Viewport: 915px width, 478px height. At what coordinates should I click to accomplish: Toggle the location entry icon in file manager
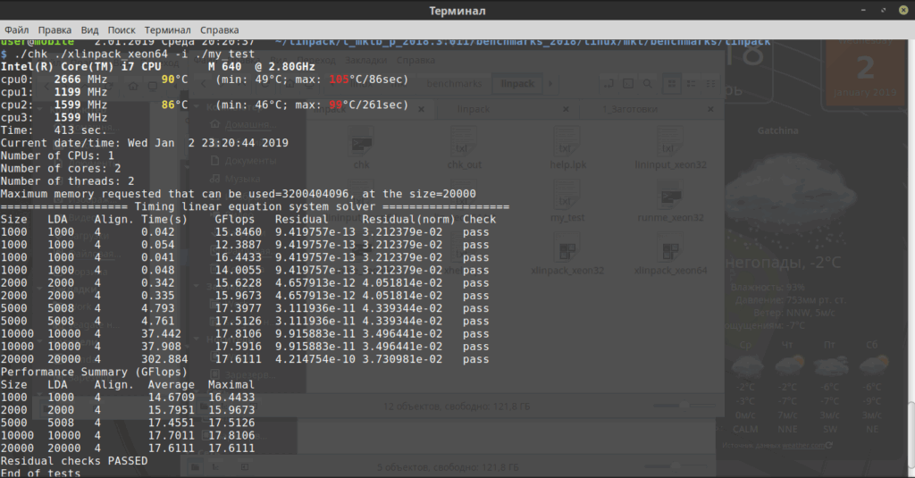click(609, 83)
